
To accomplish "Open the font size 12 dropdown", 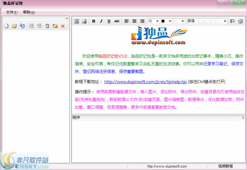I will tap(157, 21).
